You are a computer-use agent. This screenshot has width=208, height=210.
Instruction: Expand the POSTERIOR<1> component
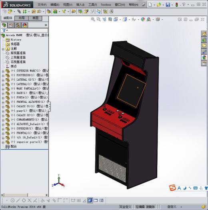point(3,76)
